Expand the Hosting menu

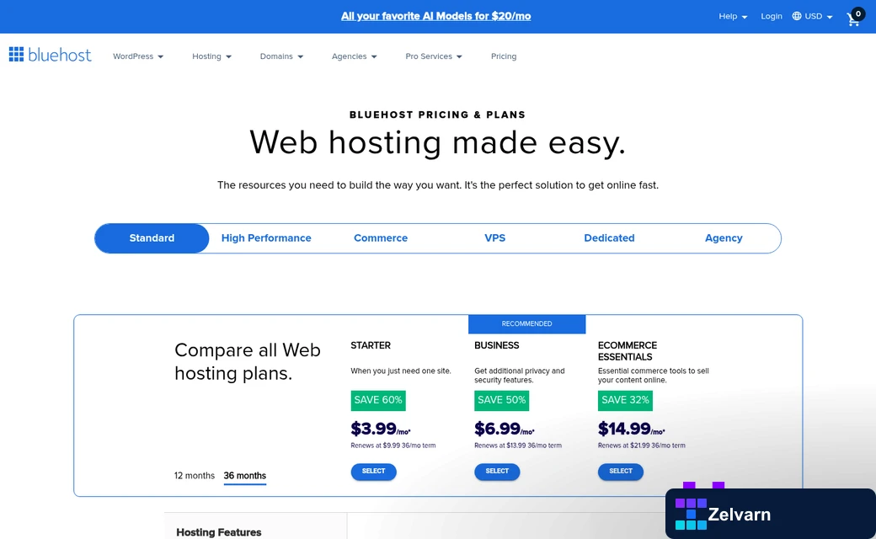(211, 56)
